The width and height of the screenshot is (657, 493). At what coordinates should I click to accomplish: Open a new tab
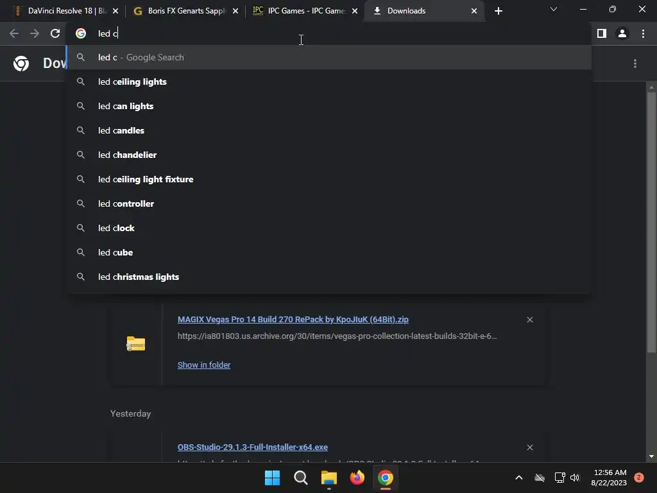498,11
